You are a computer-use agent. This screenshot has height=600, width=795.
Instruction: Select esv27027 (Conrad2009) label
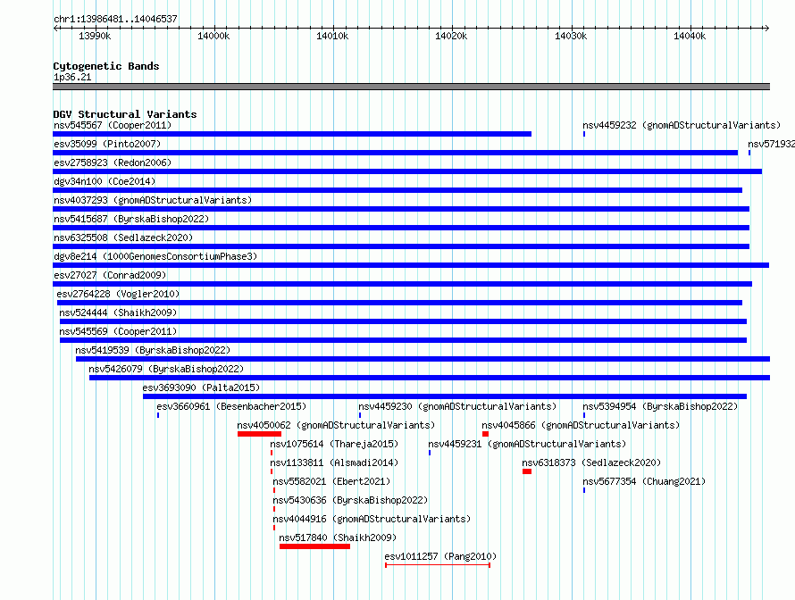click(110, 275)
